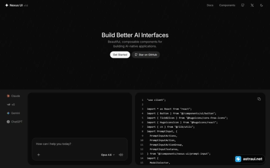Click Star on GitHub button
Screen dimensions: 270x168
click(x=146, y=55)
